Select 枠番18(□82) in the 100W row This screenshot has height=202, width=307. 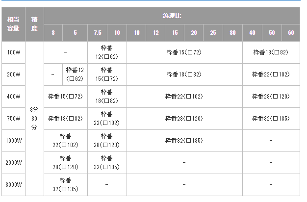(x=271, y=52)
